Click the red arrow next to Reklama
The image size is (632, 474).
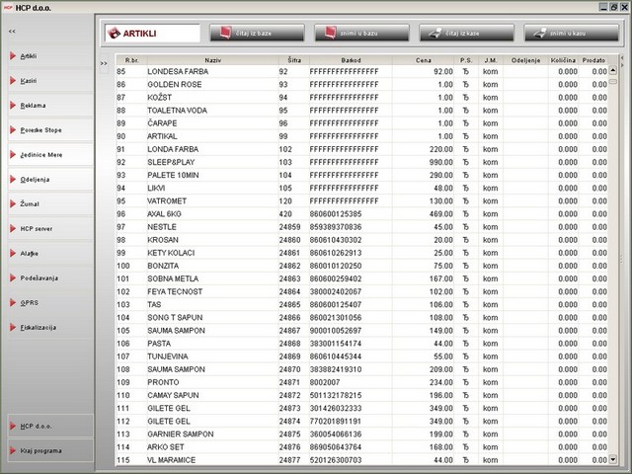tap(13, 105)
